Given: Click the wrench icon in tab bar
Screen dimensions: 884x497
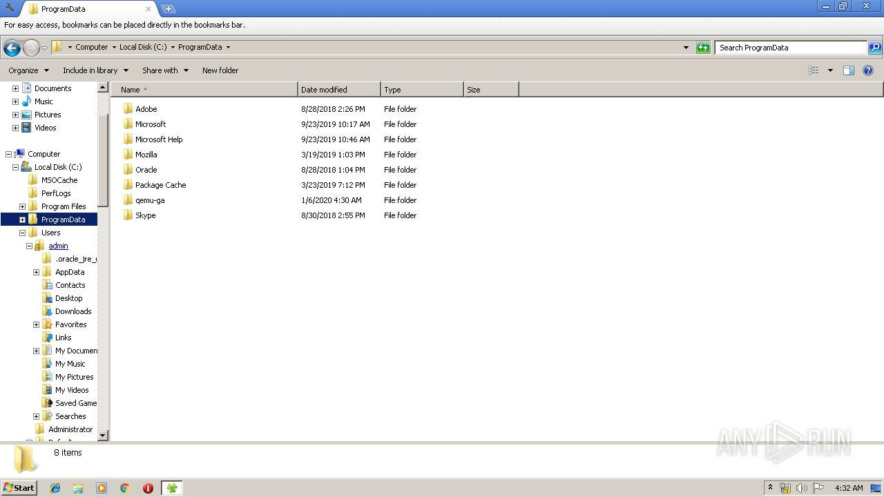Looking at the screenshot, I should click(x=10, y=8).
